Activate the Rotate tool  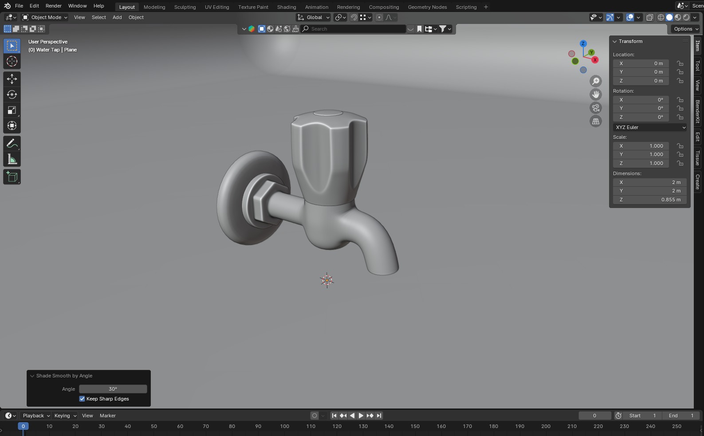tap(12, 94)
